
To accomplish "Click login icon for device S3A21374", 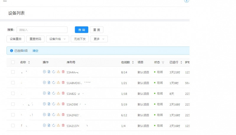I will 44,126.
